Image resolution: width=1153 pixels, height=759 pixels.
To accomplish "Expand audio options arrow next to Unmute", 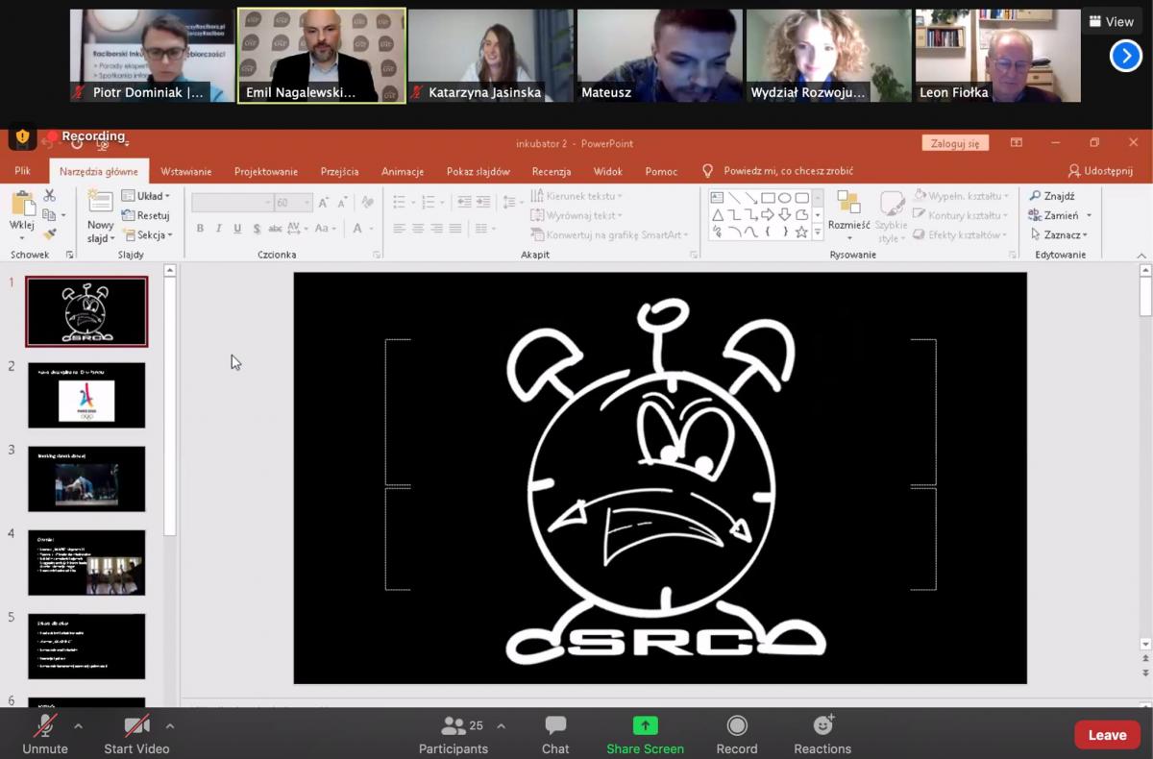I will coord(78,726).
